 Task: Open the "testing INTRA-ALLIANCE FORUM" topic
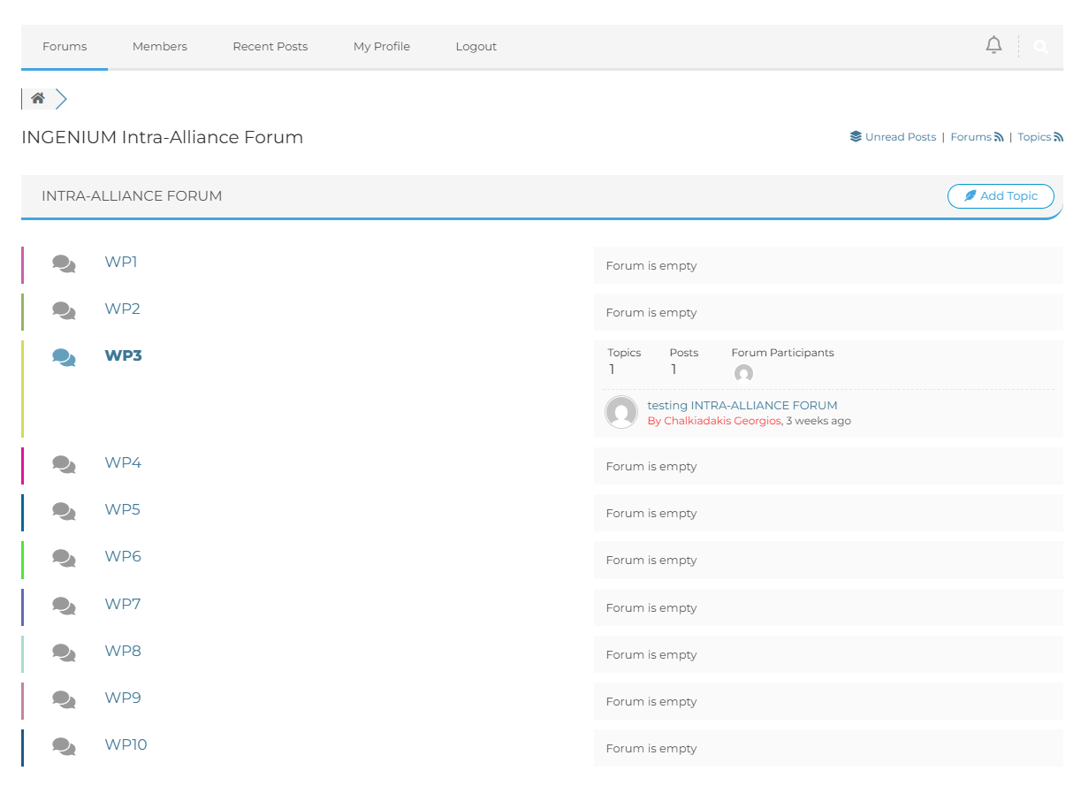click(x=742, y=405)
